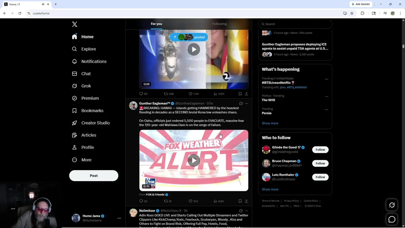Screen dimensions: 405x228
Task: Click Ask Gemini in Chrome
Action: (x=361, y=4)
